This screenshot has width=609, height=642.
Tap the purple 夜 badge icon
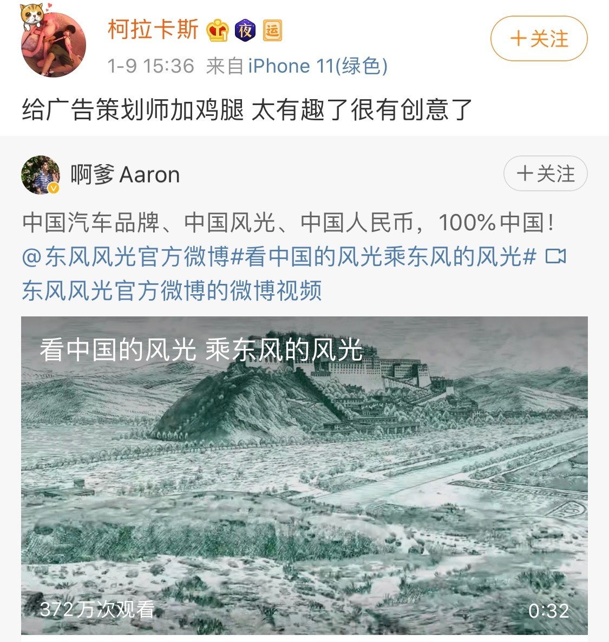245,30
